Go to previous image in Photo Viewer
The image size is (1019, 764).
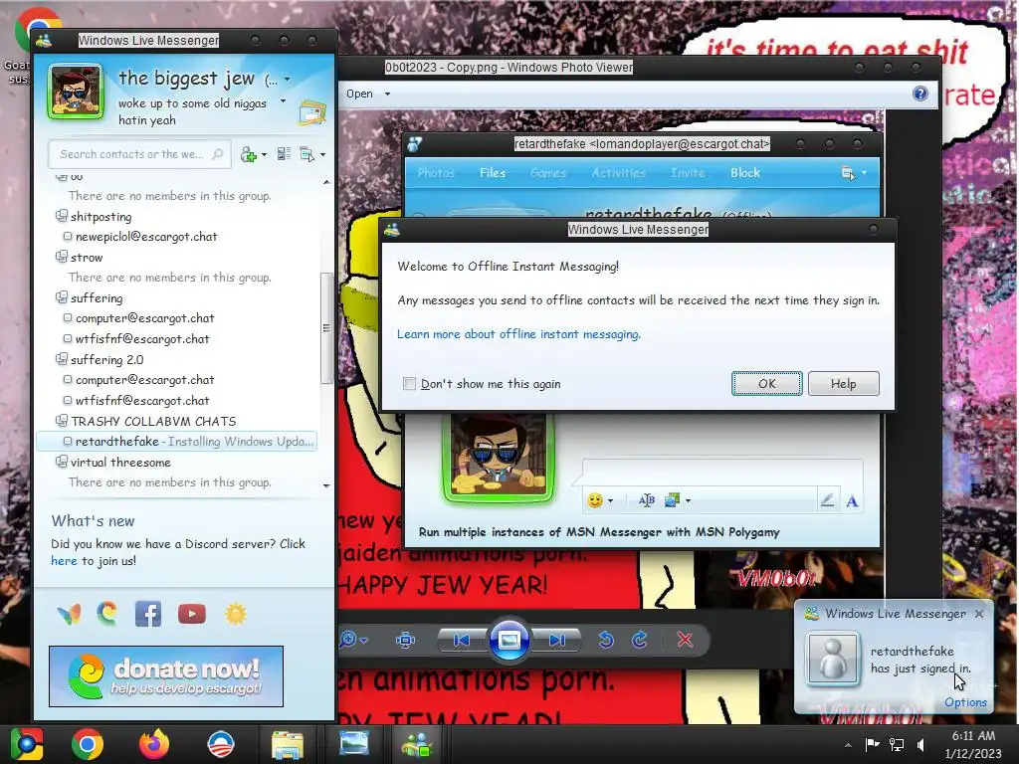coord(462,641)
